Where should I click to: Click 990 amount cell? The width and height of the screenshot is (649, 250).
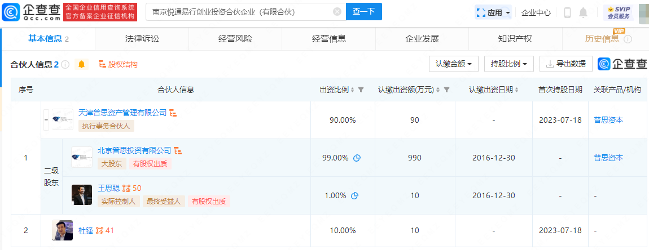[x=415, y=158]
